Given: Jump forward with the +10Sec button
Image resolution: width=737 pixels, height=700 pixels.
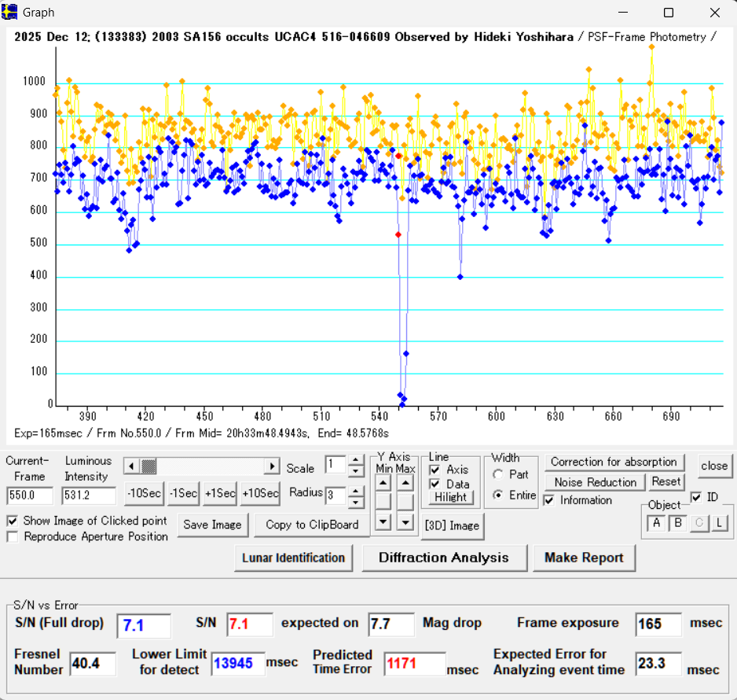Looking at the screenshot, I should point(260,493).
